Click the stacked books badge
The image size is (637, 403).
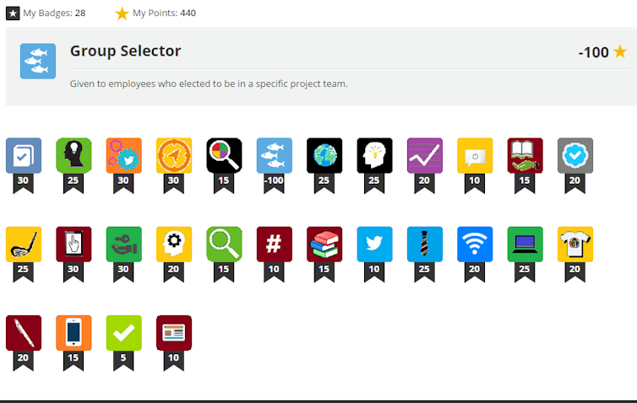[x=324, y=244]
